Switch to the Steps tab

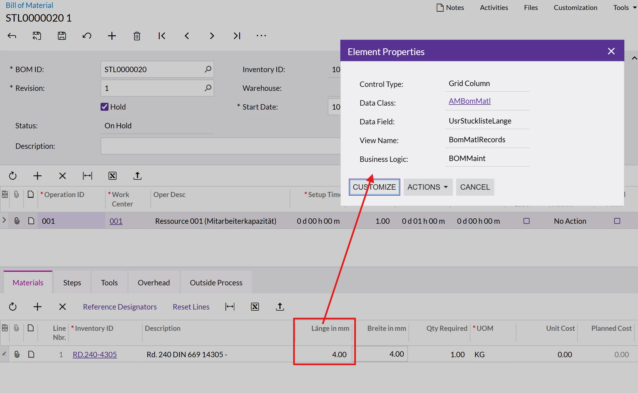72,283
